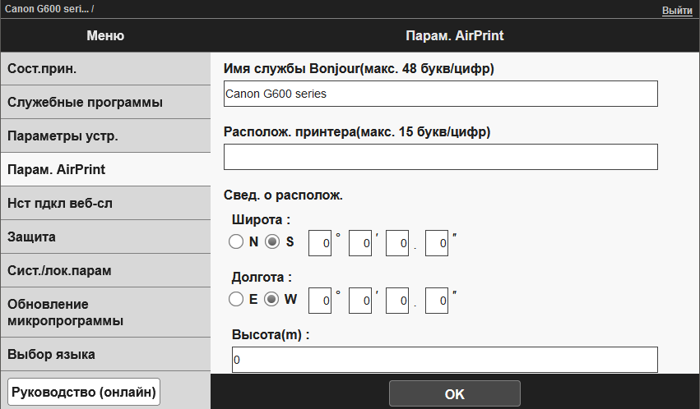The height and width of the screenshot is (409, 700).
Task: Focus the Bonjour service name field
Action: 440,94
